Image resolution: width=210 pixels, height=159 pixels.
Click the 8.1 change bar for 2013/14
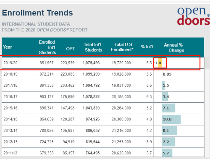(x=169, y=130)
